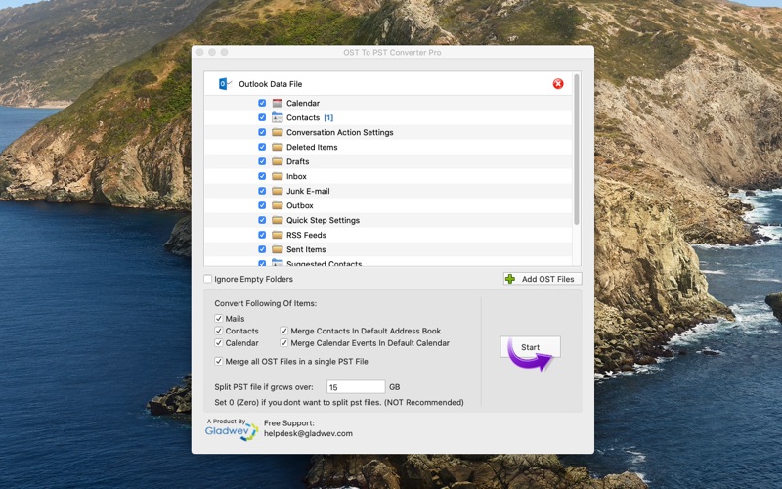The height and width of the screenshot is (489, 782).
Task: Uncheck the RSS Feeds checkbox
Action: tap(262, 235)
